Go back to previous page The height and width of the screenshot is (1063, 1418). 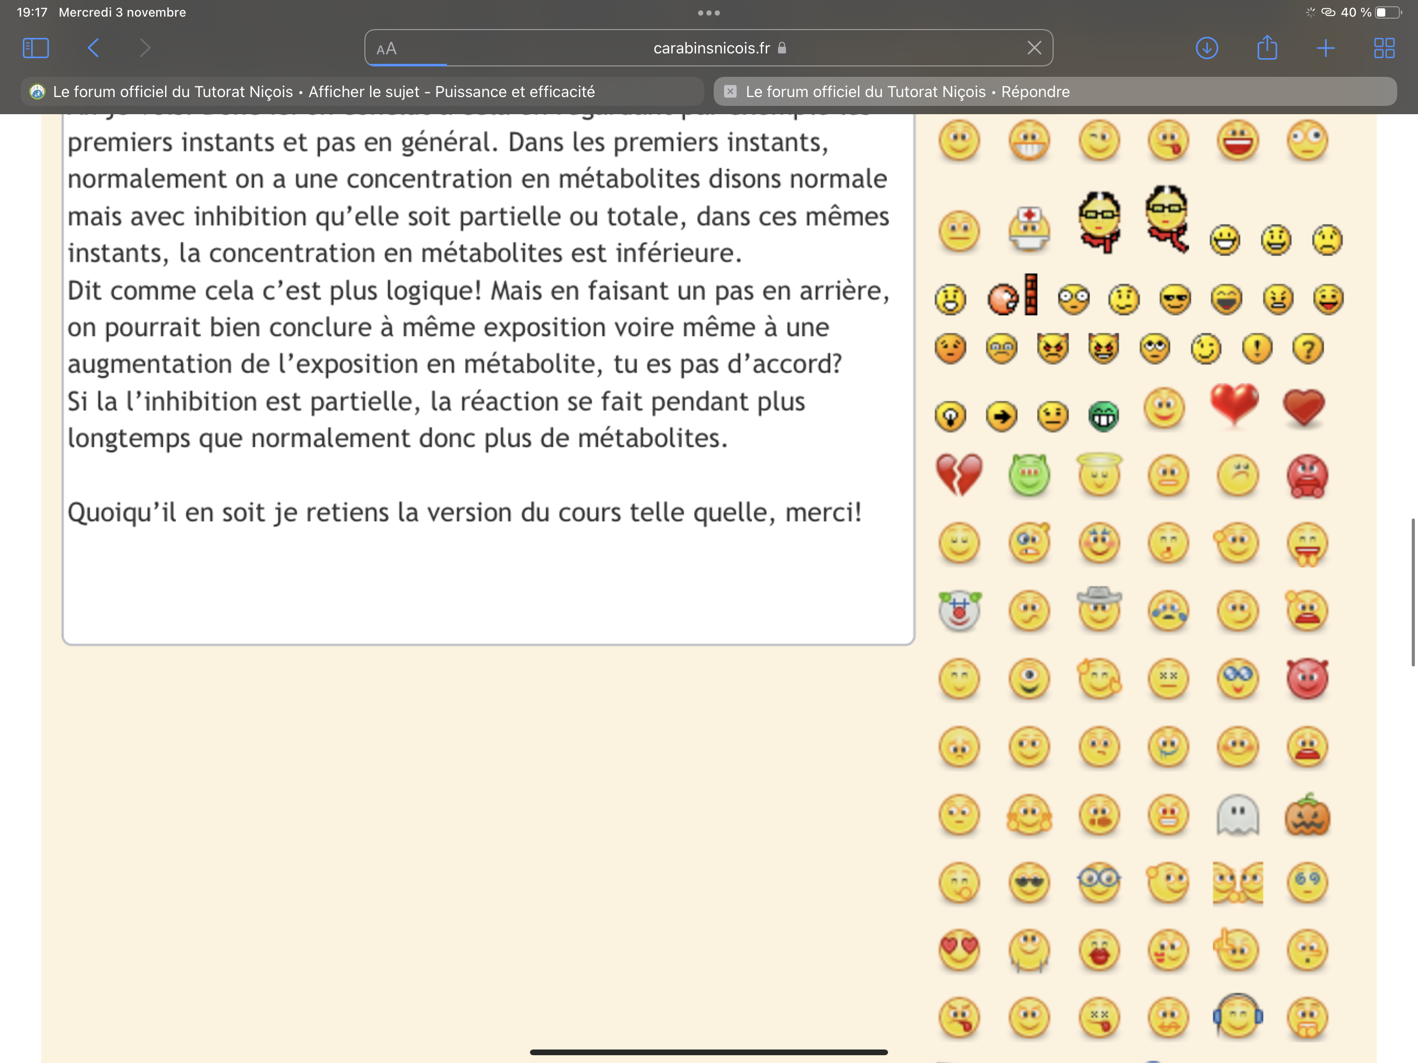click(93, 48)
